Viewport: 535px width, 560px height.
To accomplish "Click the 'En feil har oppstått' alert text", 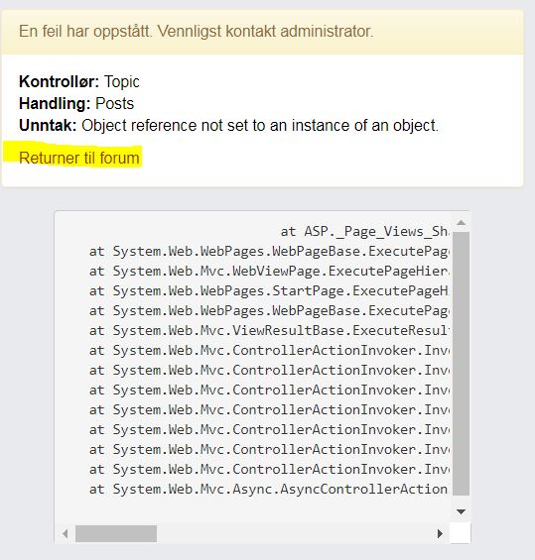I will pos(196,32).
